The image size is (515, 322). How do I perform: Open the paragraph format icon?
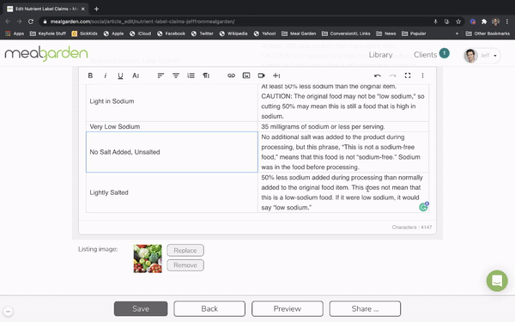[206, 76]
